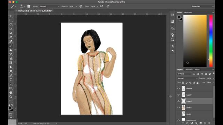The image size is (223, 125).
Task: Open the Paragraph panel icon
Action: pos(173,51)
